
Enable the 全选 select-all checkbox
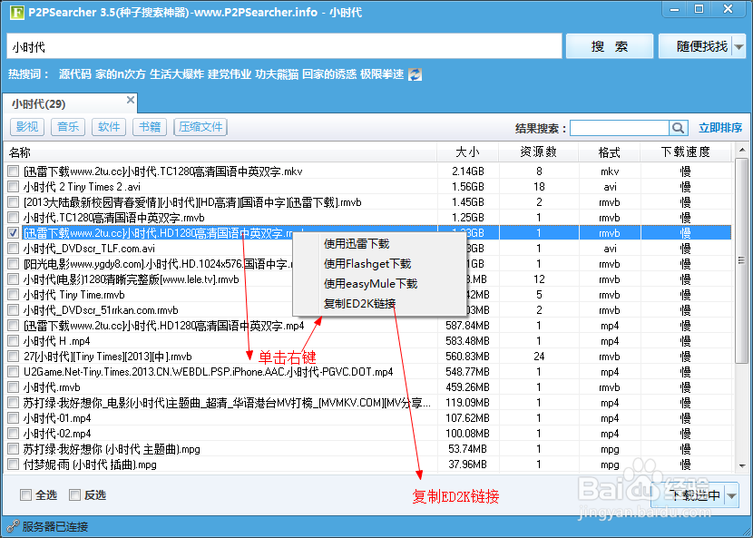(25, 494)
